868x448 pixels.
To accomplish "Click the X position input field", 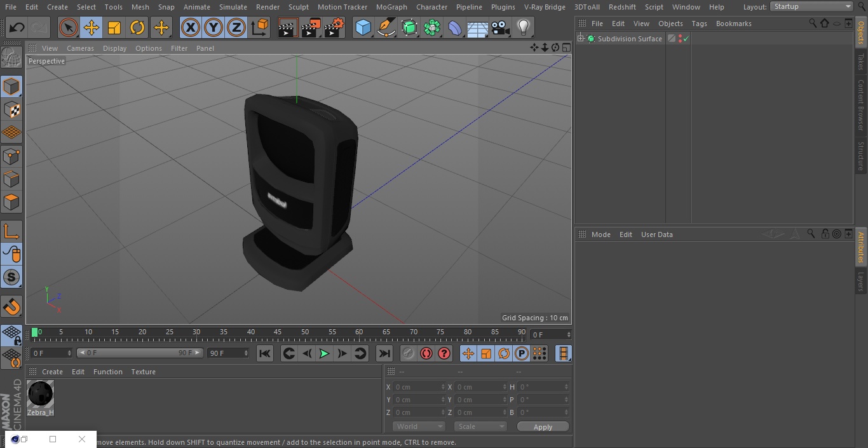I will pyautogui.click(x=419, y=387).
